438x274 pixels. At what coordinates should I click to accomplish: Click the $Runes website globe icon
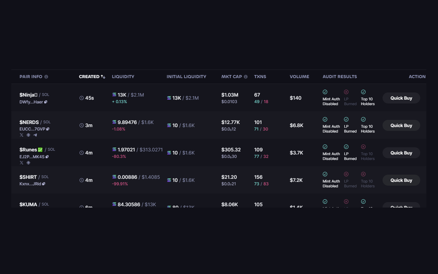[x=28, y=162]
